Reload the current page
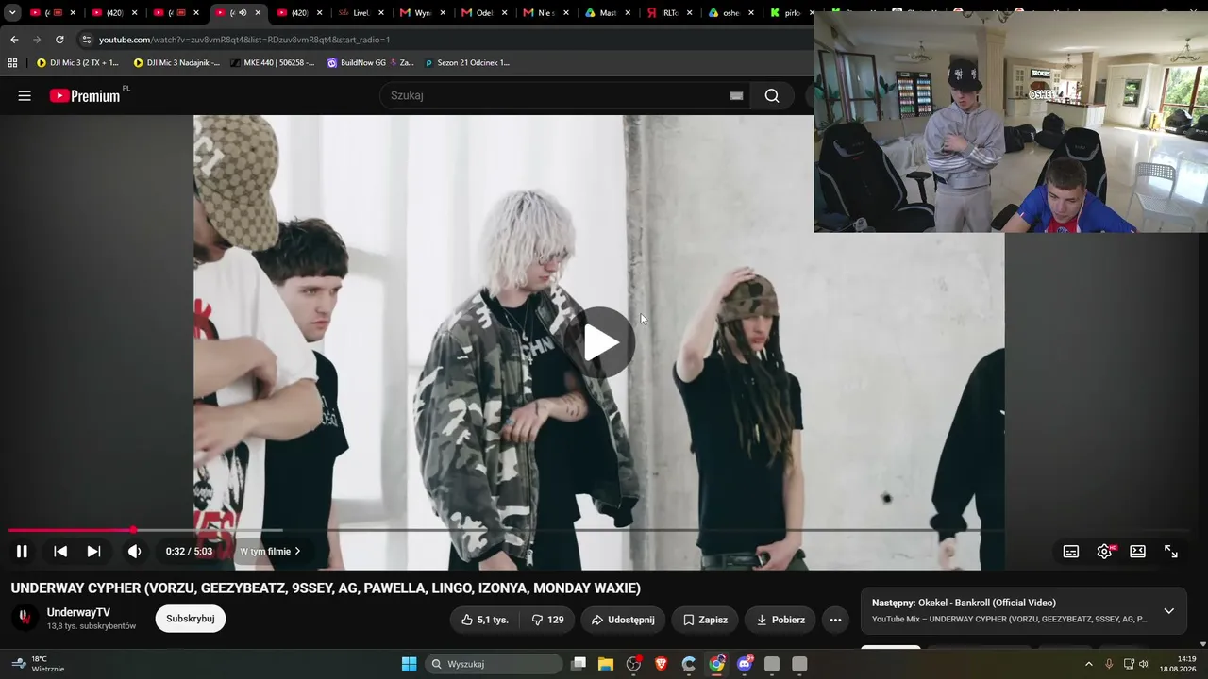1208x679 pixels. coord(59,40)
